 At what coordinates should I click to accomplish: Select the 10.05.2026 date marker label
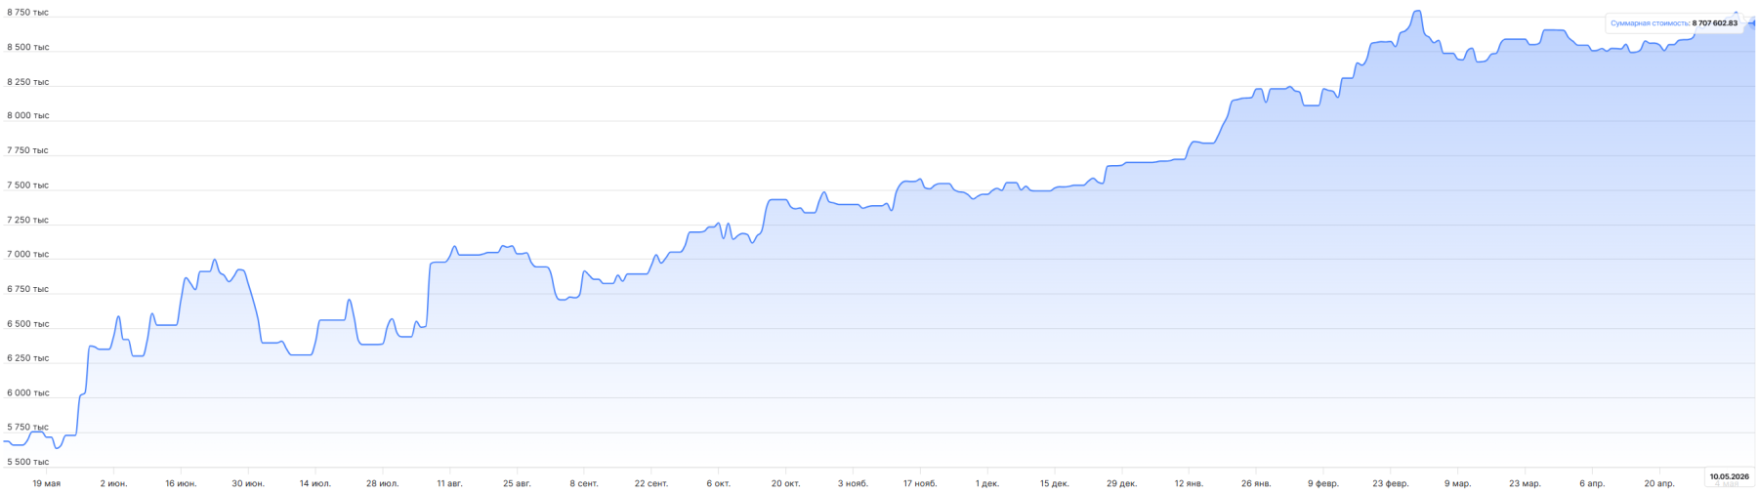pos(1730,476)
